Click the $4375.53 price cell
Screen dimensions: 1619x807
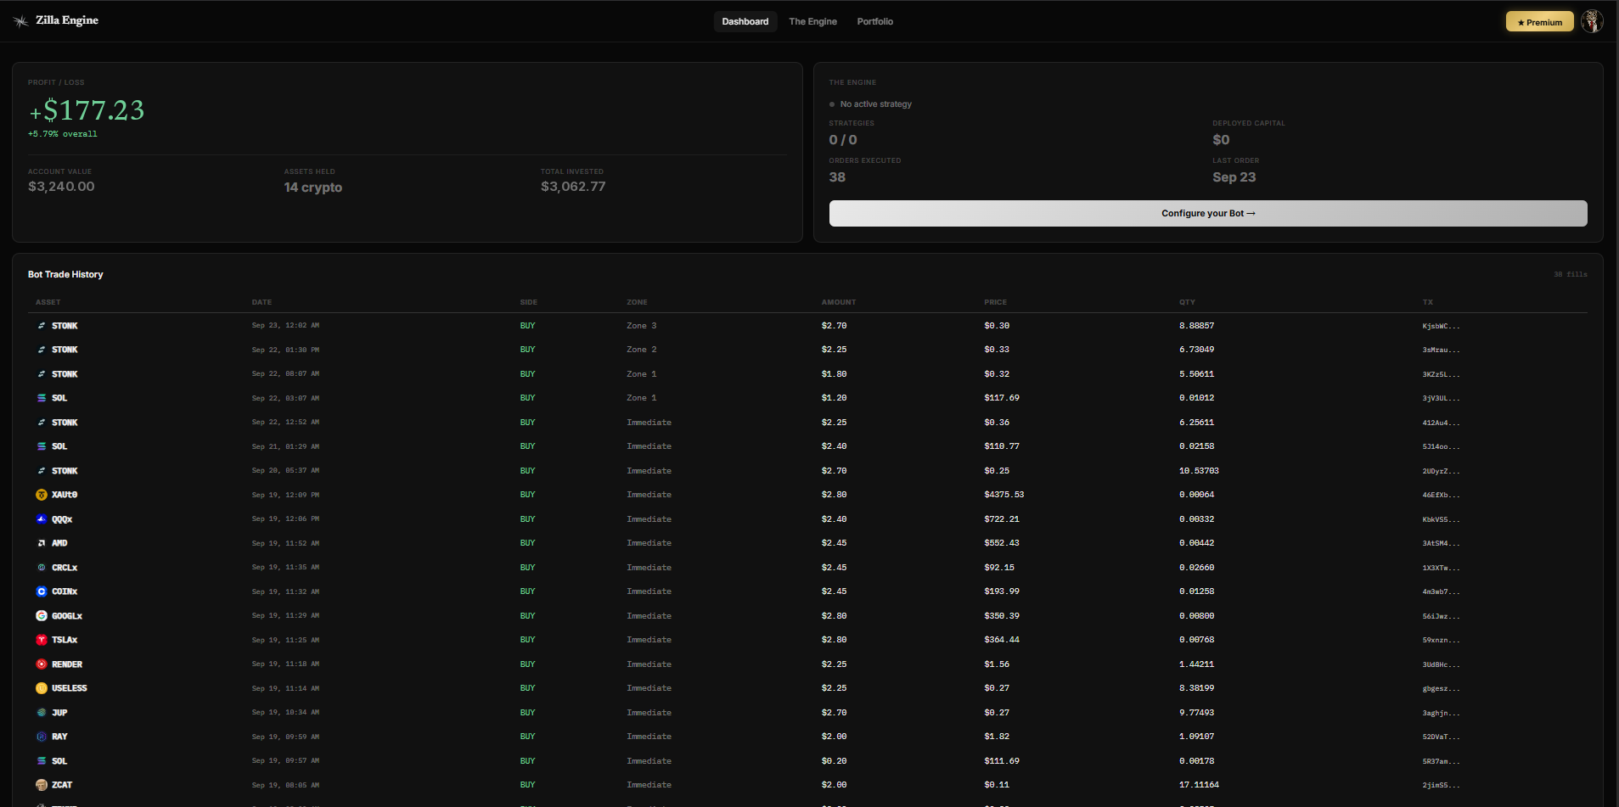click(x=1003, y=495)
